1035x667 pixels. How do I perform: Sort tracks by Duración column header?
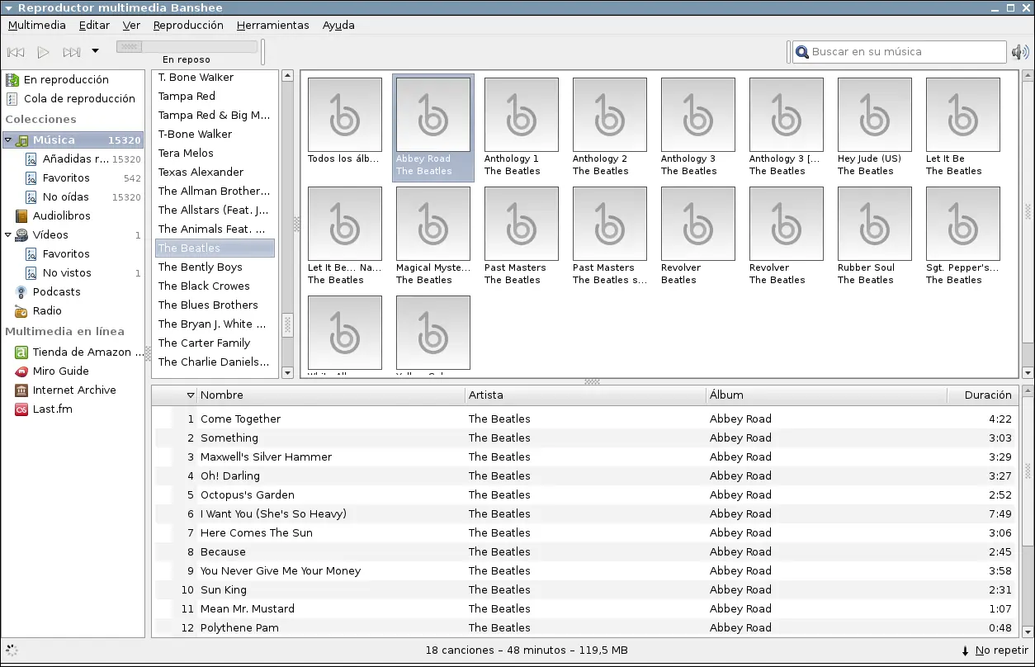[x=982, y=395]
